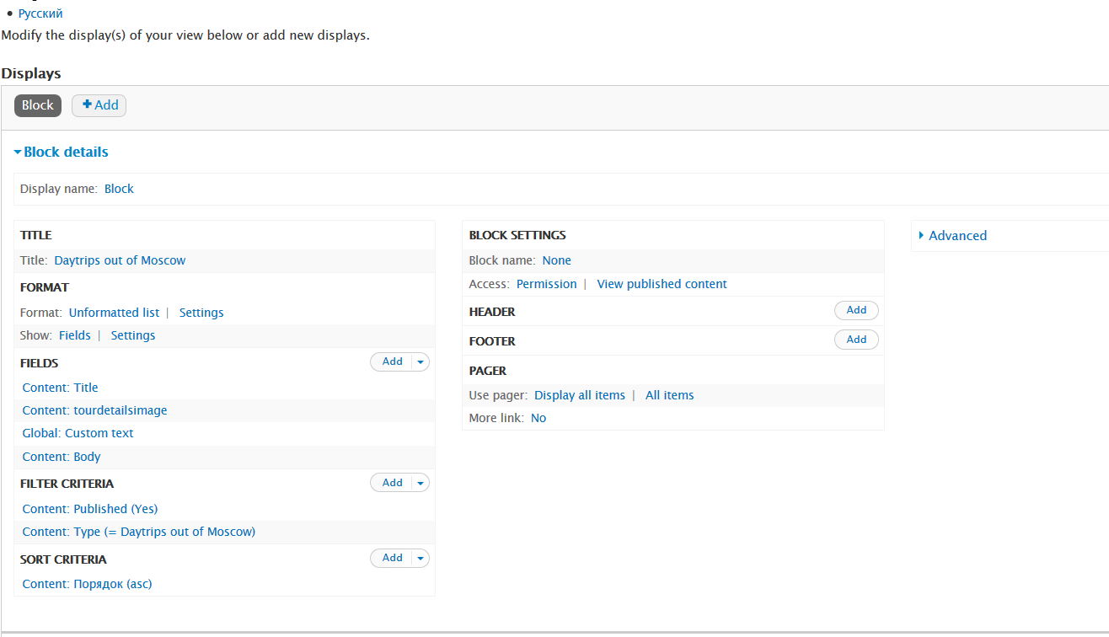The image size is (1109, 637).
Task: Switch language to Русский
Action: click(x=40, y=13)
